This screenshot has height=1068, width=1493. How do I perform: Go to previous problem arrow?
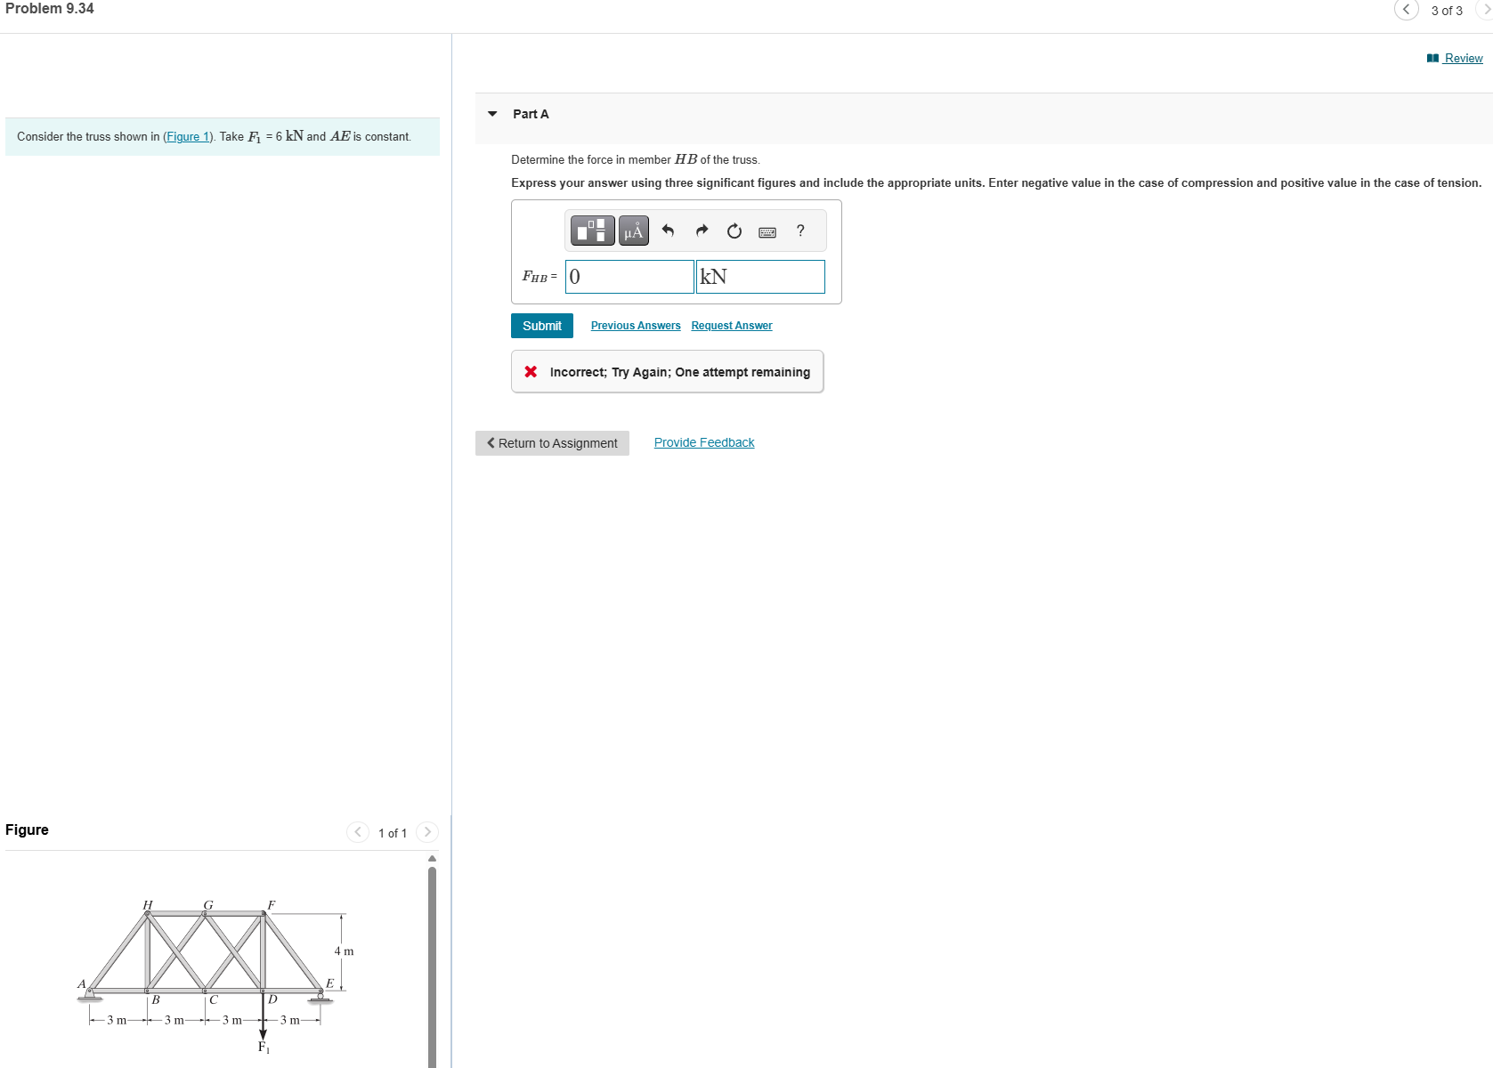tap(1406, 10)
